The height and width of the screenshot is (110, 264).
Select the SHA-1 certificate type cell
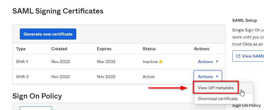[x=22, y=62]
